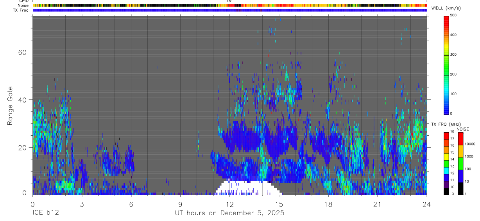The height and width of the screenshot is (221, 480).
Task: Pick the '9' UT hour tick label
Action: click(x=180, y=204)
